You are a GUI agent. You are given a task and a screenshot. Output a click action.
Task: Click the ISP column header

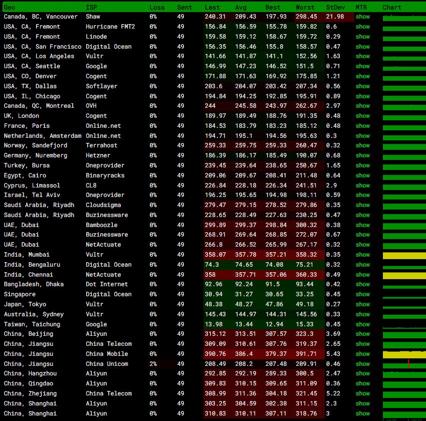(92, 8)
